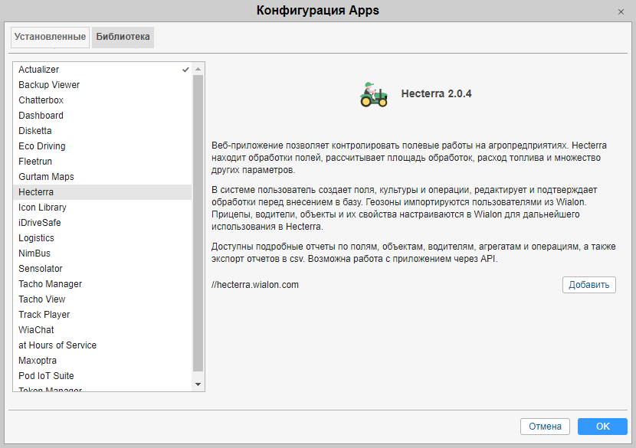Click the Hecterra tractor icon
The width and height of the screenshot is (636, 448).
pos(374,94)
